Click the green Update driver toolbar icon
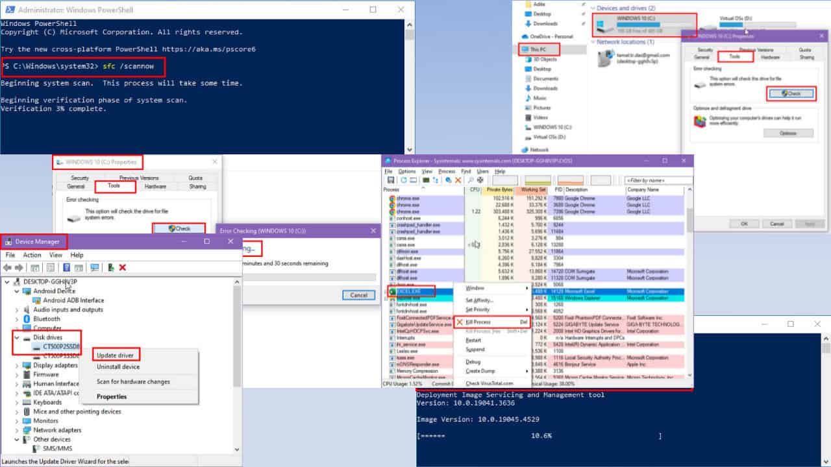Image resolution: width=831 pixels, height=467 pixels. click(111, 267)
